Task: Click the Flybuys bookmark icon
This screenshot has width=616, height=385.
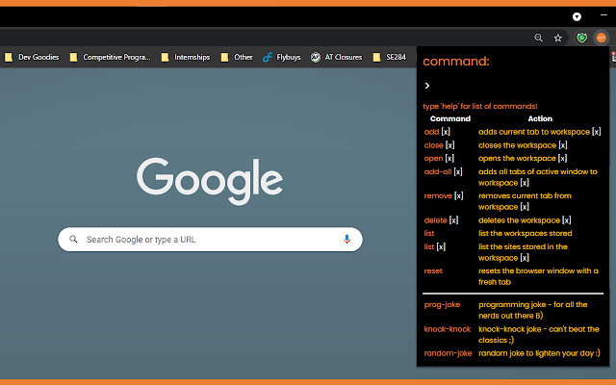Action: [x=268, y=58]
